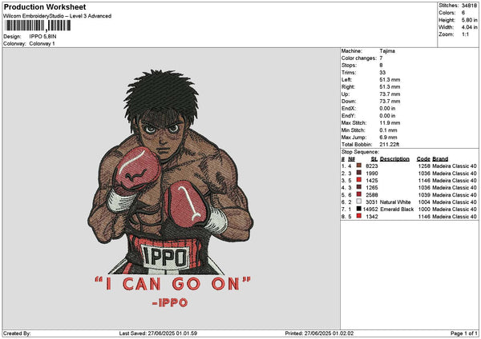Select the Max Jump value "6.9 mm"
The height and width of the screenshot is (339, 481).
click(388, 138)
